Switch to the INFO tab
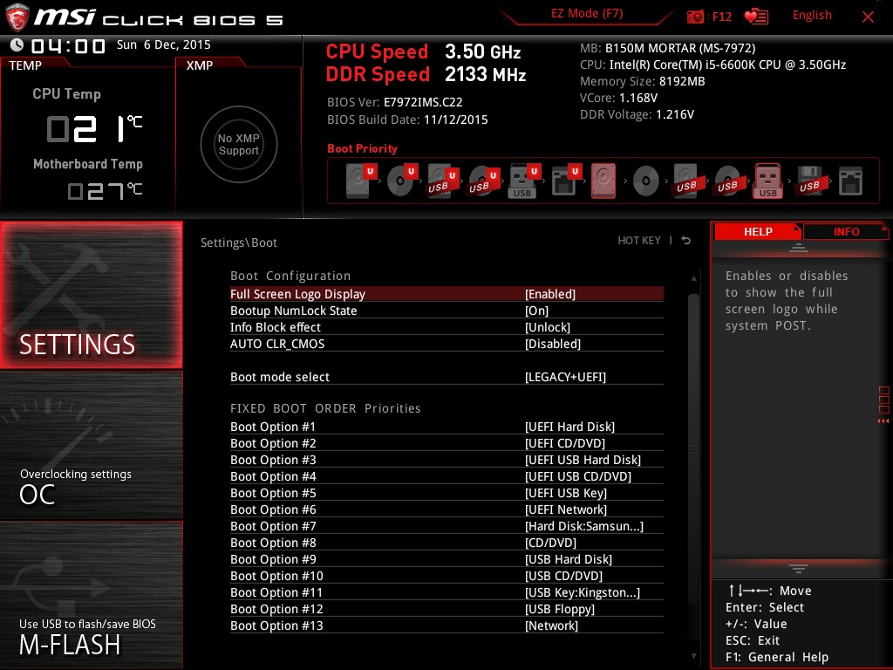This screenshot has width=893, height=670. (x=846, y=231)
